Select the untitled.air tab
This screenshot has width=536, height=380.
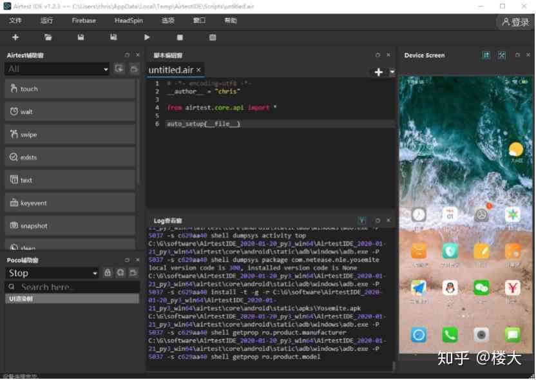tap(171, 70)
